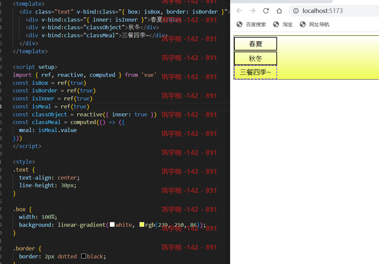Image resolution: width=379 pixels, height=264 pixels.
Task: Click 'isBorder' in the const declaration
Action: click(x=45, y=90)
